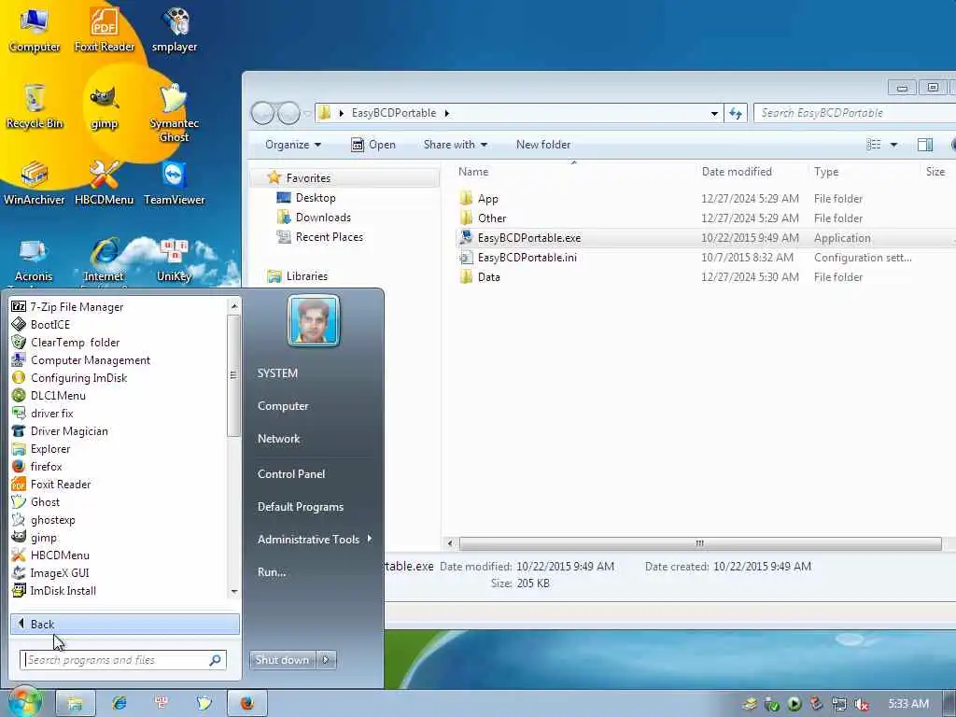Click the user account picture
Image resolution: width=956 pixels, height=717 pixels.
(x=314, y=320)
